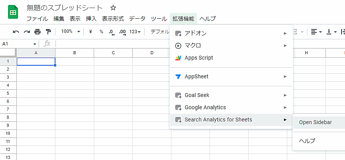Click Open Sidebar in the submenu
The width and height of the screenshot is (345, 160).
(315, 122)
